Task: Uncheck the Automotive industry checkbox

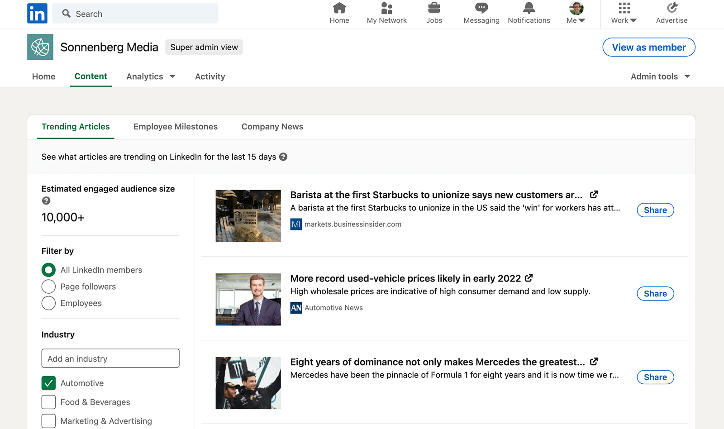Action: pyautogui.click(x=48, y=383)
